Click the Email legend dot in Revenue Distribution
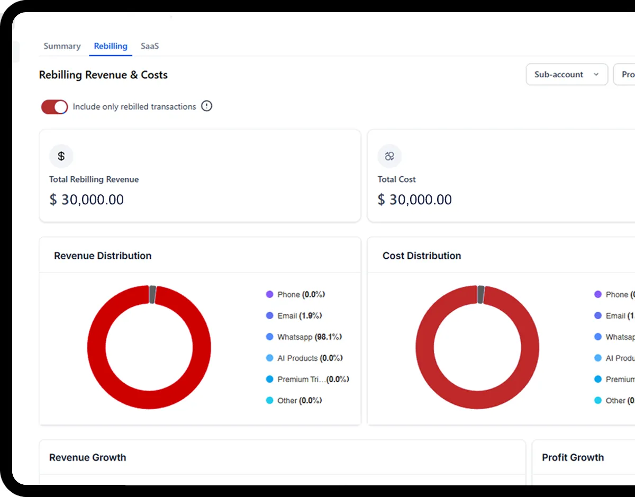This screenshot has height=497, width=635. tap(270, 315)
